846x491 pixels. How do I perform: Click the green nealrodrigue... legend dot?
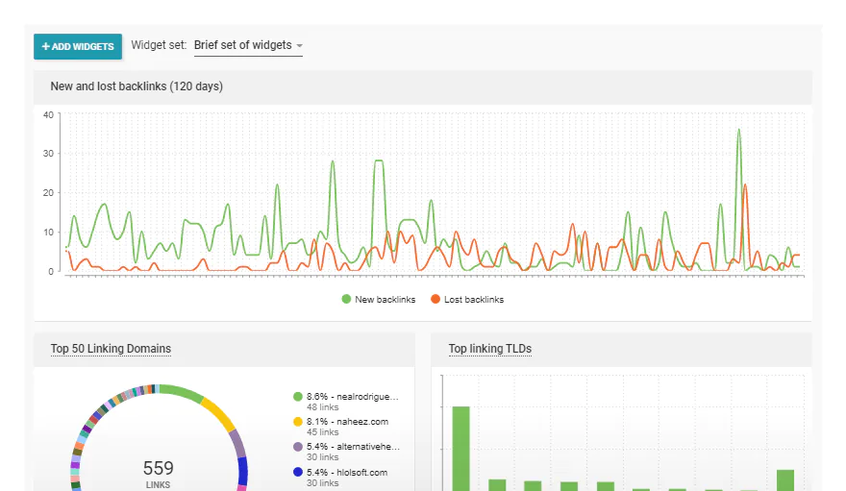click(x=298, y=397)
